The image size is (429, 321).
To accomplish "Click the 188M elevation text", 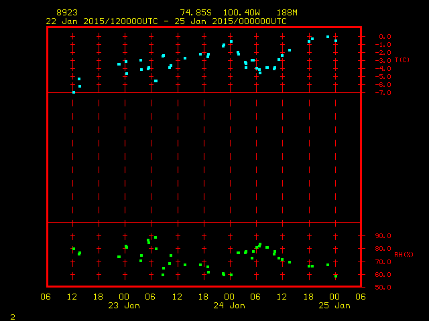I will click(x=286, y=13).
